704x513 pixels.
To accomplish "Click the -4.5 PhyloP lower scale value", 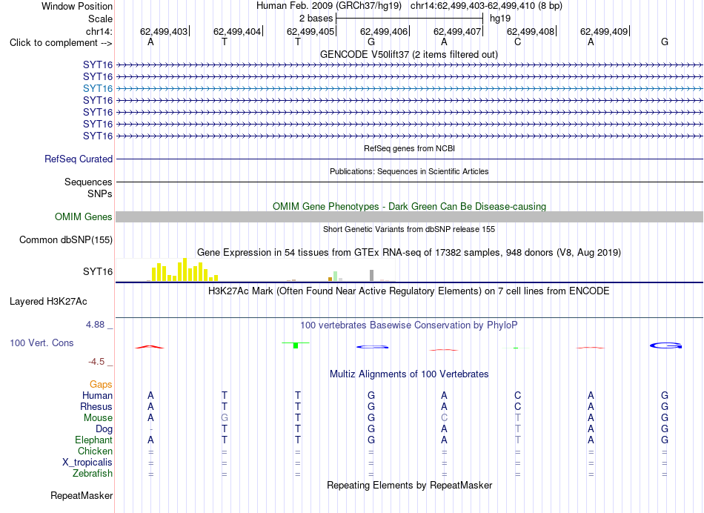I will (96, 362).
